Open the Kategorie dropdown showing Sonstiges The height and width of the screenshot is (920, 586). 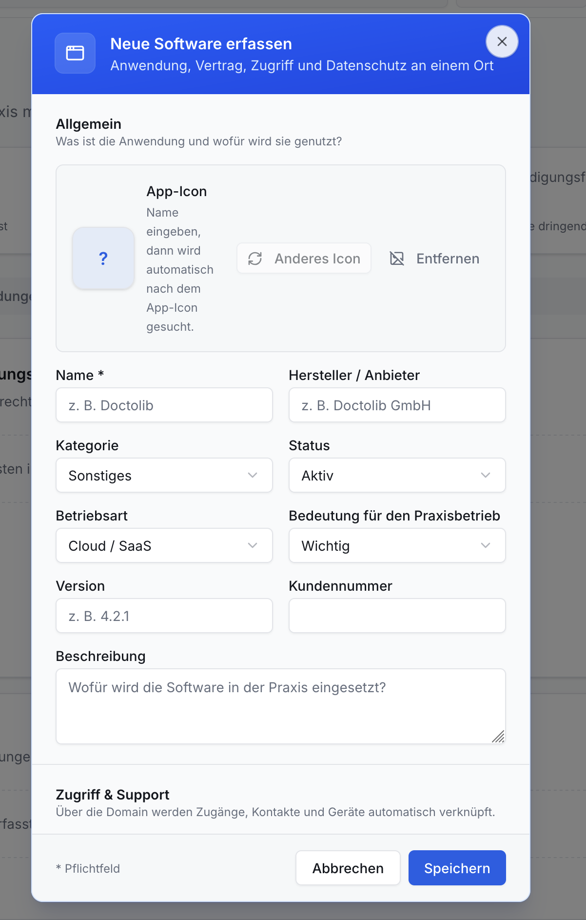click(164, 475)
